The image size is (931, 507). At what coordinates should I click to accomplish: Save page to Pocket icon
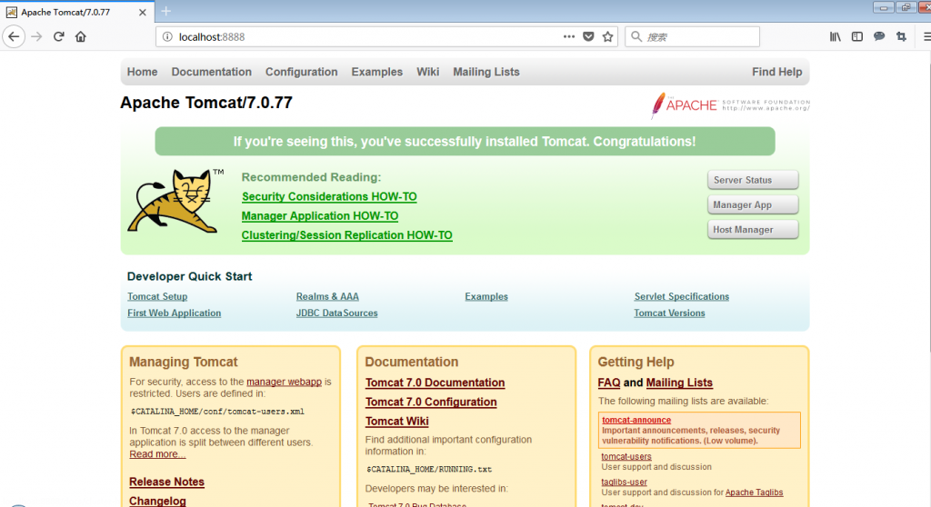coord(588,37)
